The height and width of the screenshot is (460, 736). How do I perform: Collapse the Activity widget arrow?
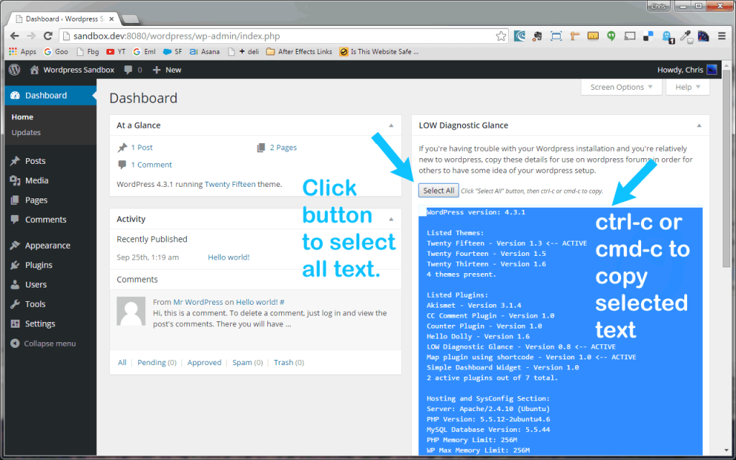click(x=391, y=219)
